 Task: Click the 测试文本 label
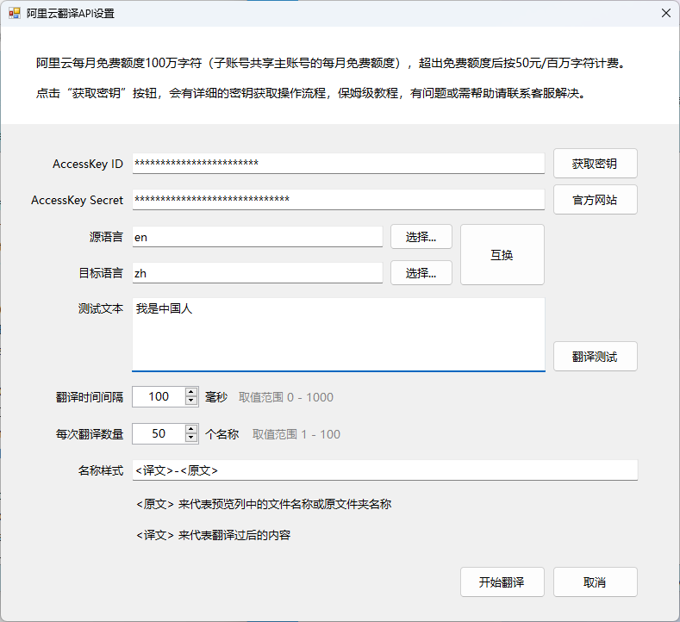tap(101, 308)
